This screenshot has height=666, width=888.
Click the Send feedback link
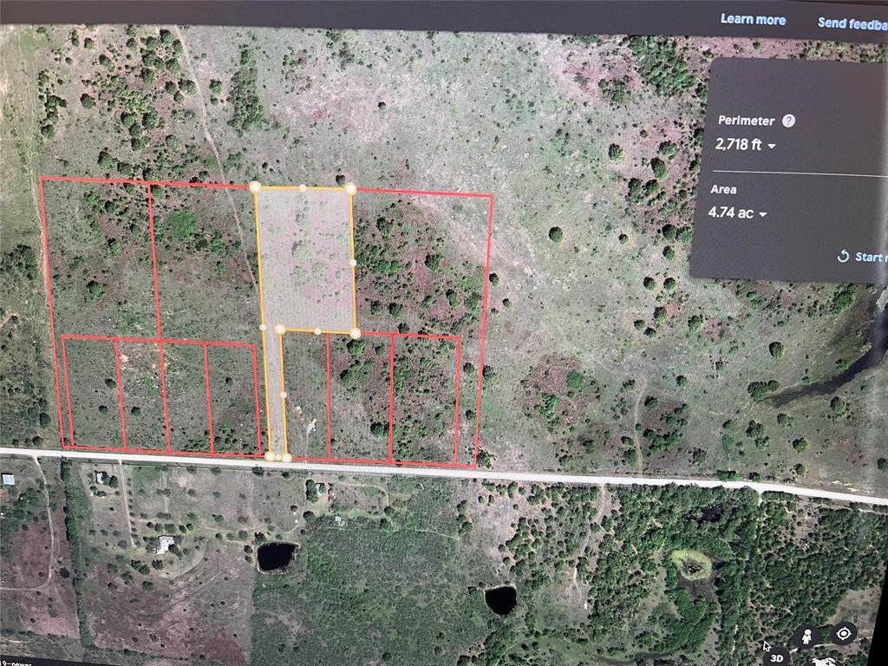tap(852, 23)
